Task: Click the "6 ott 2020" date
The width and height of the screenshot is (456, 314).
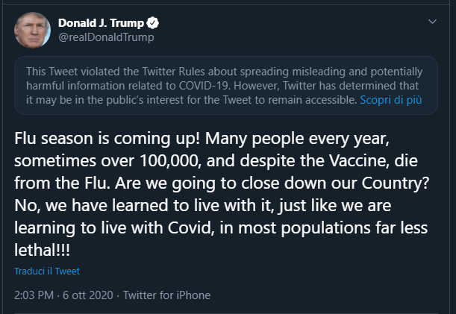Action: click(x=87, y=295)
